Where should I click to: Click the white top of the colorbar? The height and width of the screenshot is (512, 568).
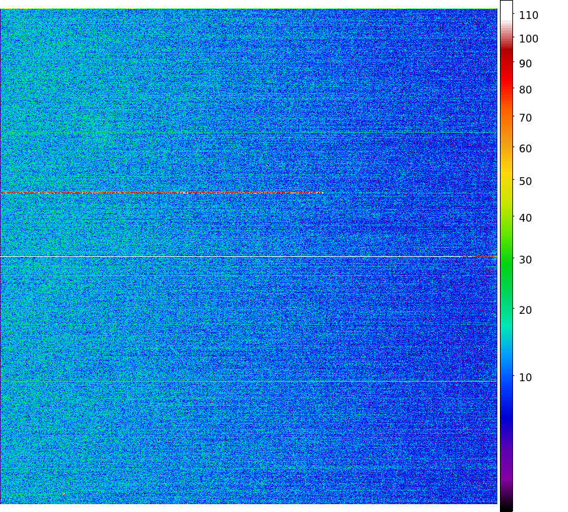point(506,8)
